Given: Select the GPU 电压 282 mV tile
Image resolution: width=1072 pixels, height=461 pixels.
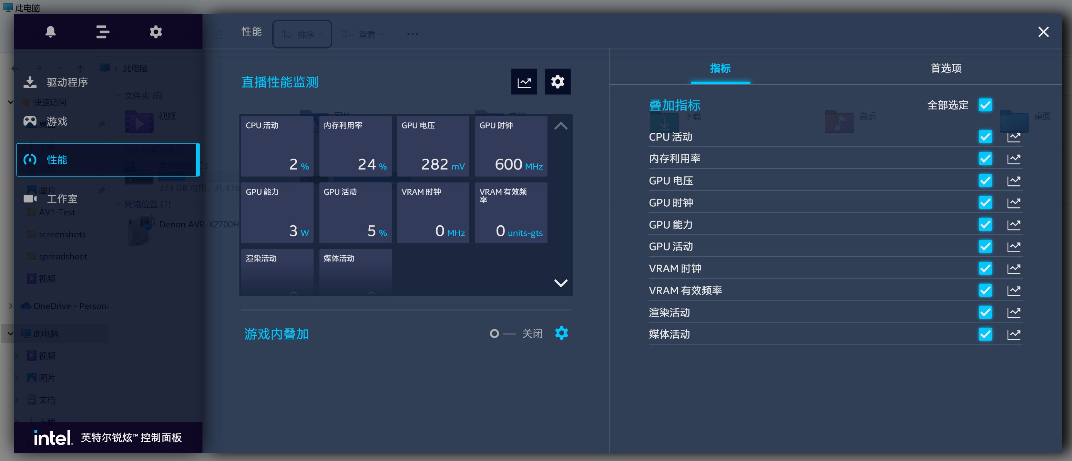Looking at the screenshot, I should coord(433,146).
